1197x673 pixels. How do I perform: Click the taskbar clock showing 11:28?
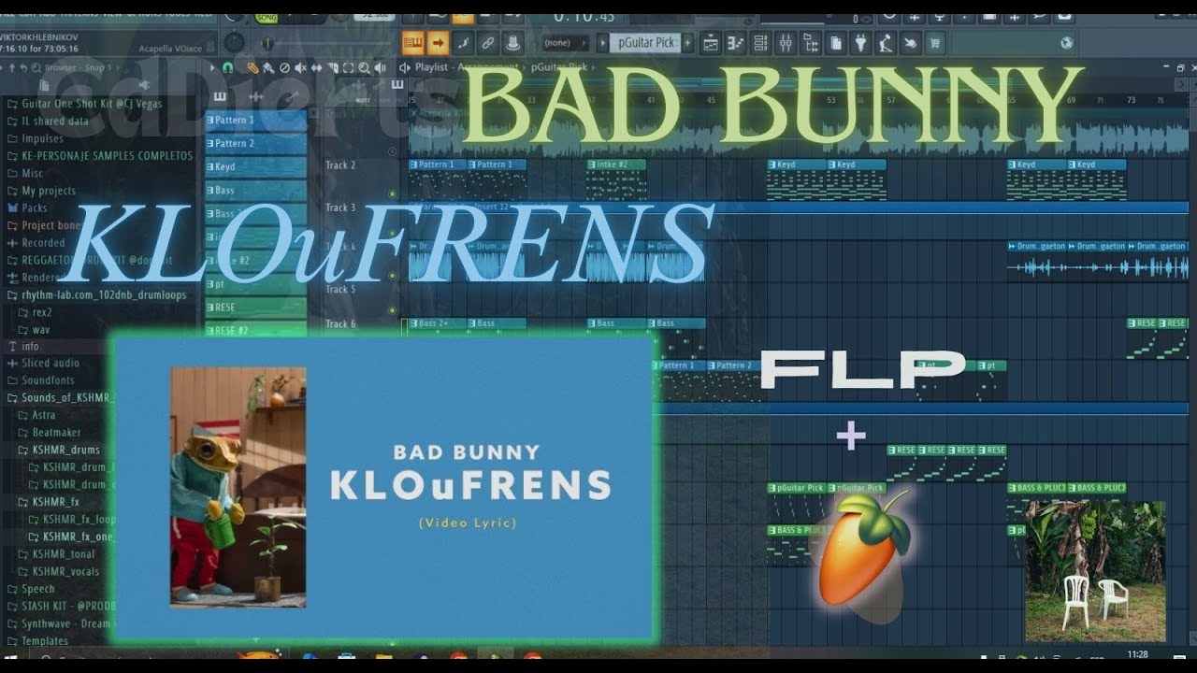coord(1138,654)
